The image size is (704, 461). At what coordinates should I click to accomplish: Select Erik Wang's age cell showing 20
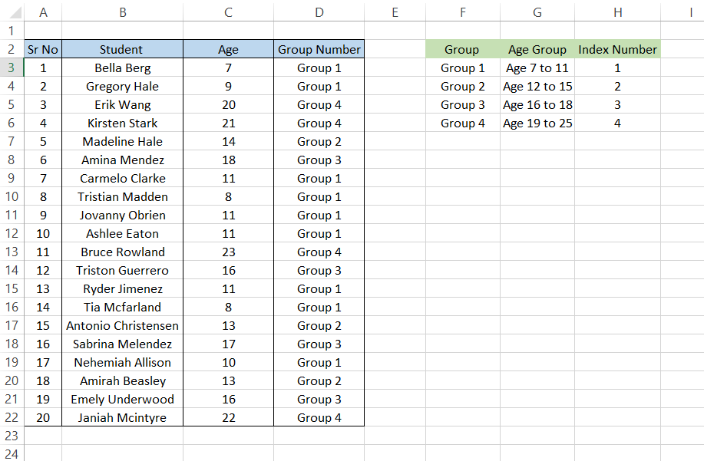coord(228,104)
